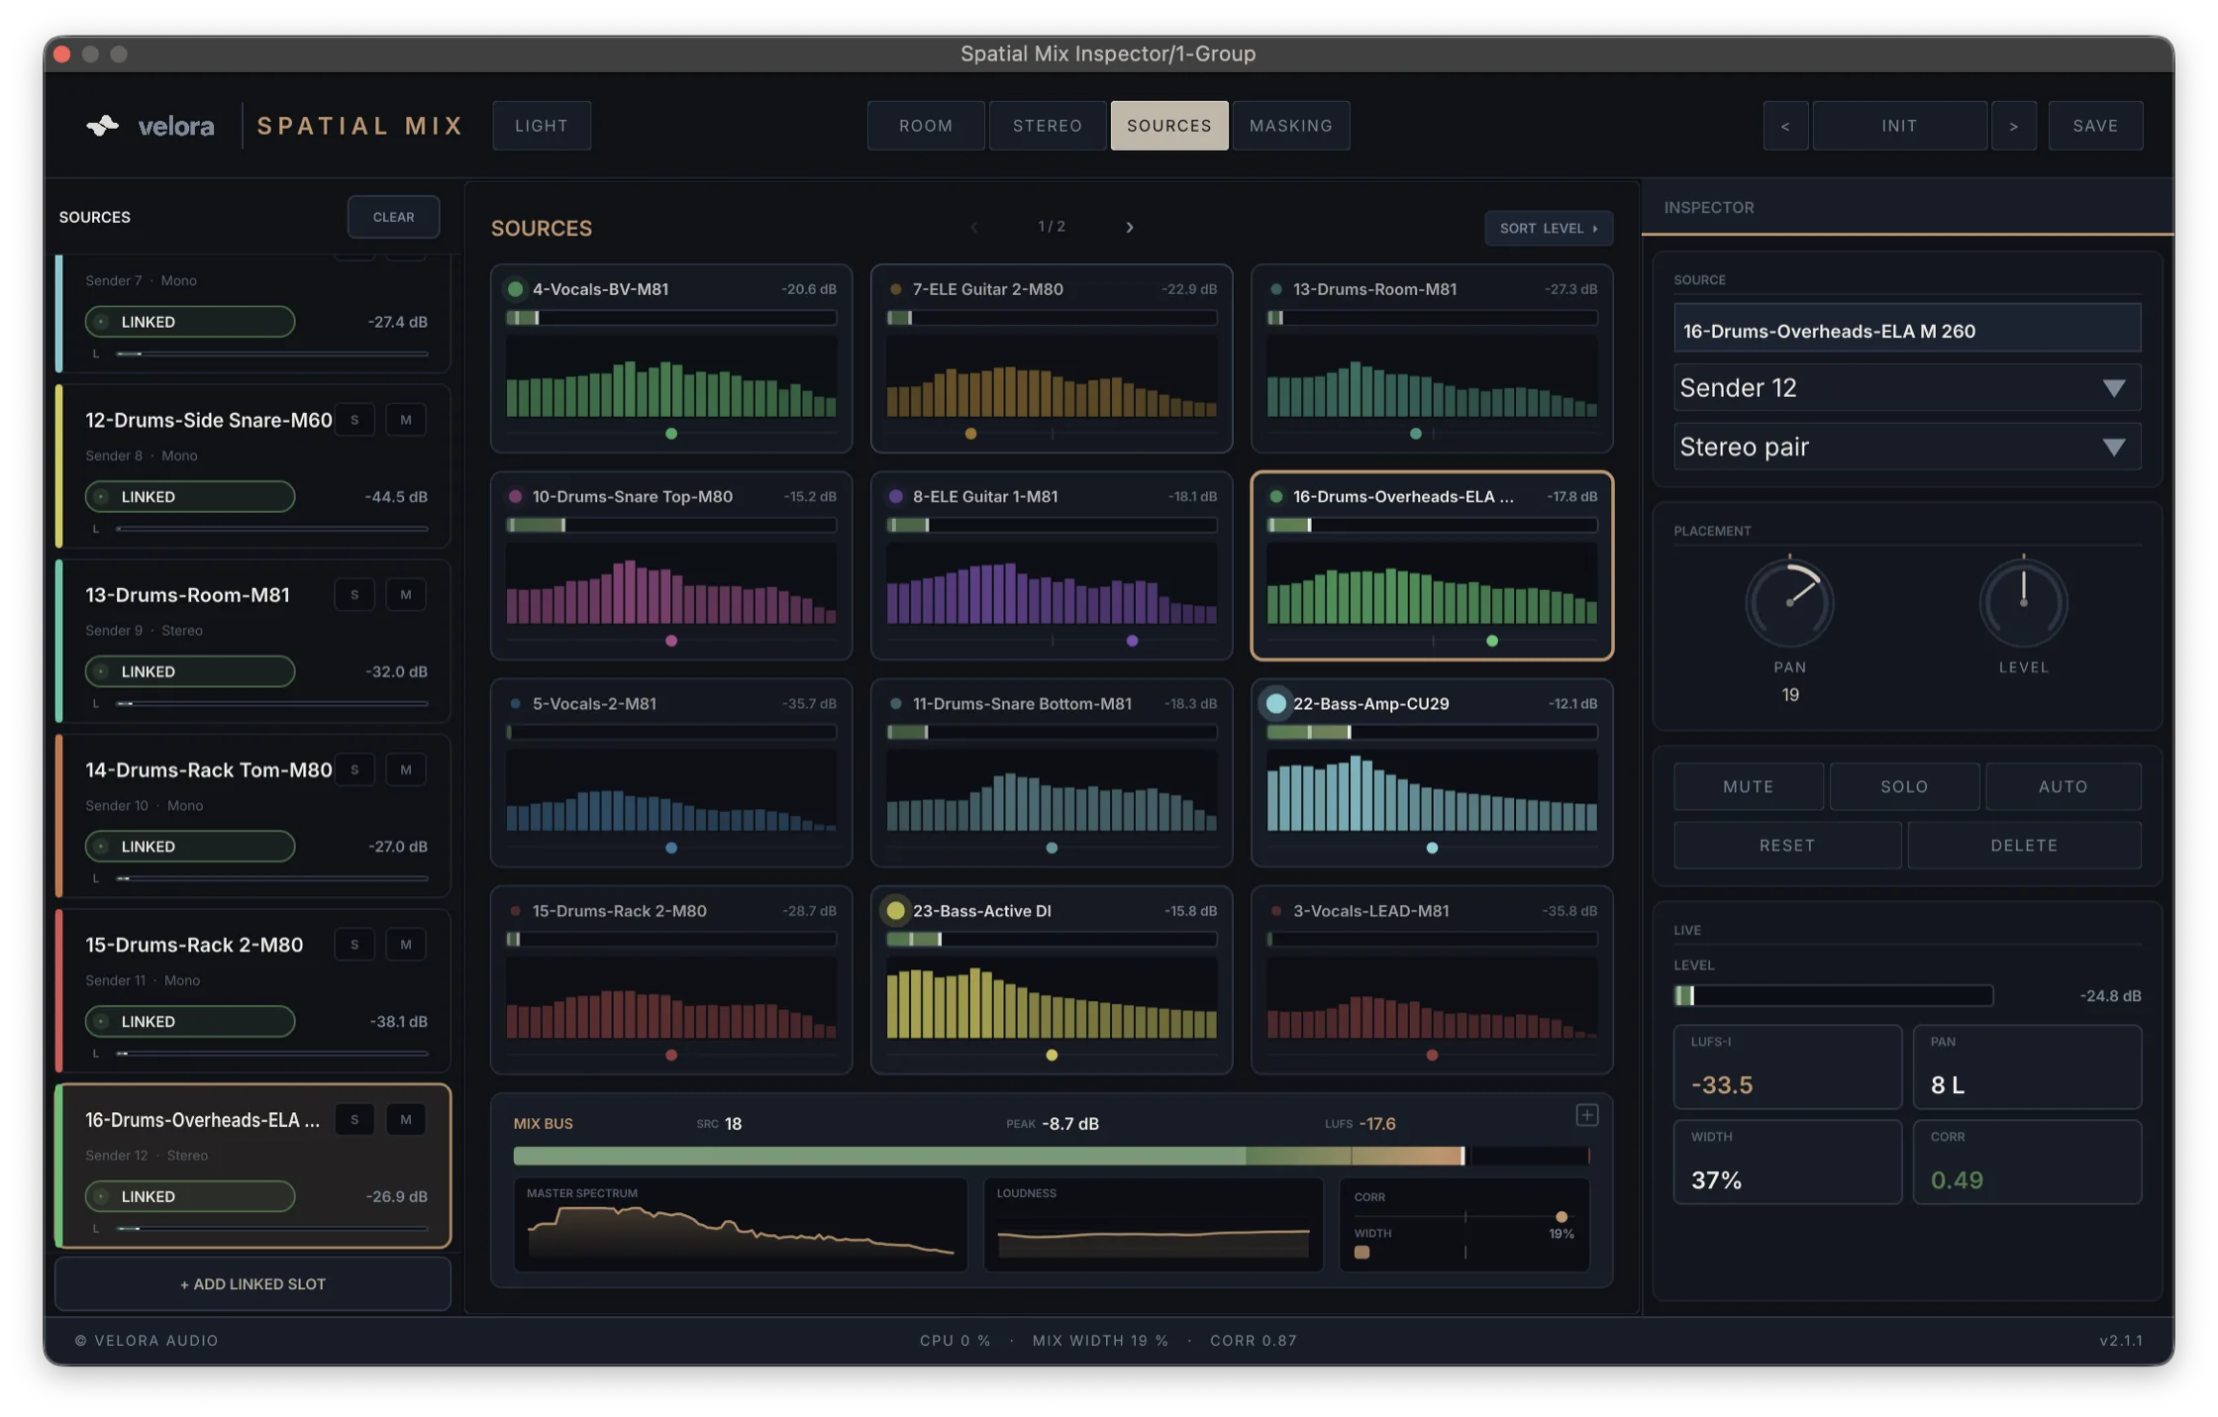The height and width of the screenshot is (1417, 2218).
Task: Mute the 12-Drums-Side Snare-M60 source
Action: point(405,420)
